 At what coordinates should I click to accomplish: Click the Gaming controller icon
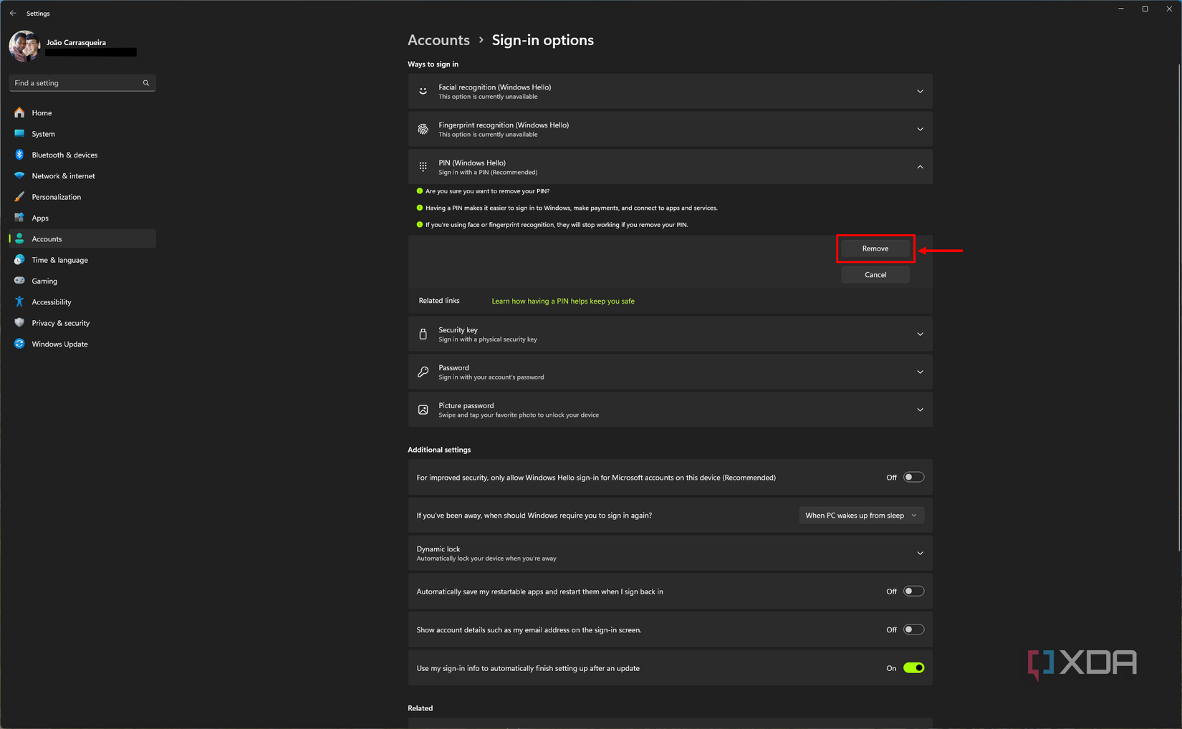pos(19,281)
